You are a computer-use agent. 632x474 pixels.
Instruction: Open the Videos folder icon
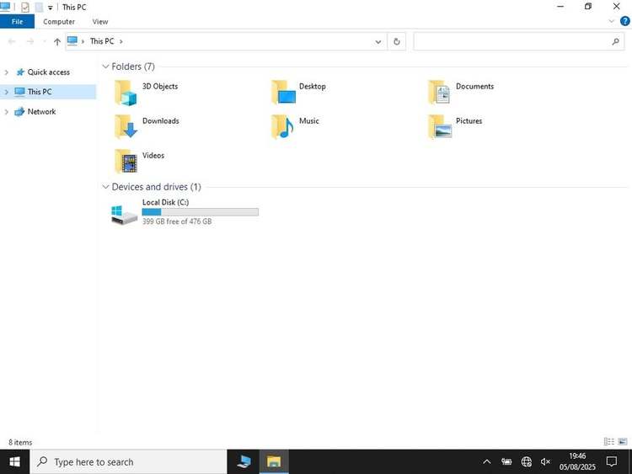point(126,161)
